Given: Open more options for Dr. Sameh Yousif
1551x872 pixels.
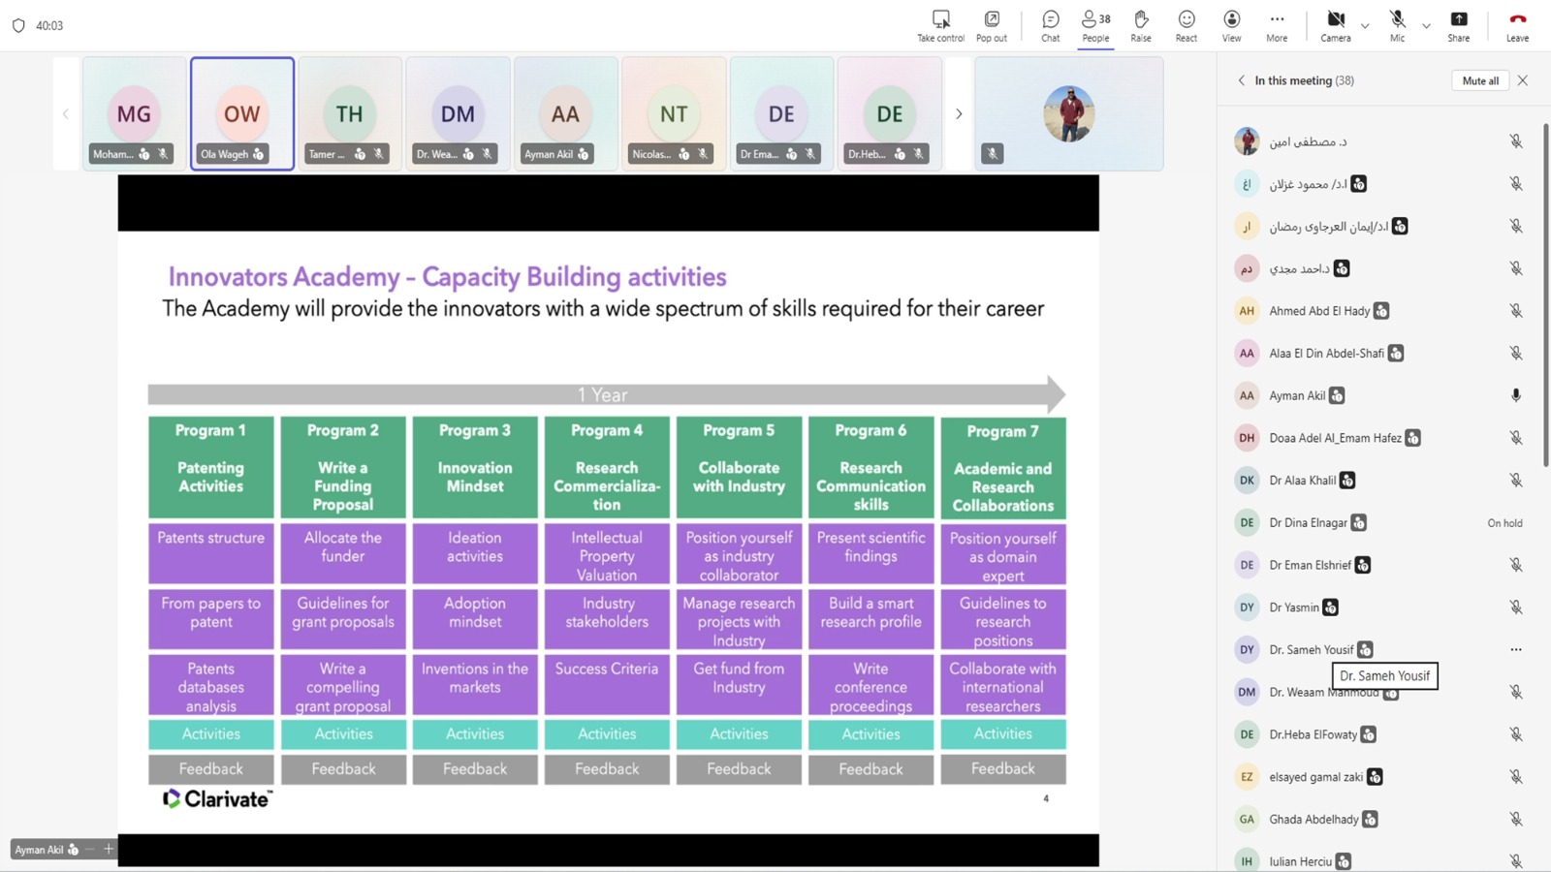Looking at the screenshot, I should tap(1515, 650).
